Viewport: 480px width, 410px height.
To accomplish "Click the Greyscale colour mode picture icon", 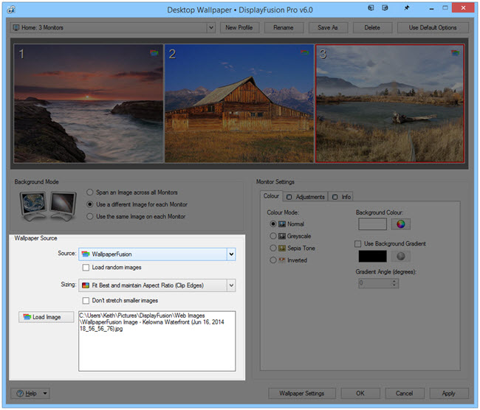I will point(282,236).
